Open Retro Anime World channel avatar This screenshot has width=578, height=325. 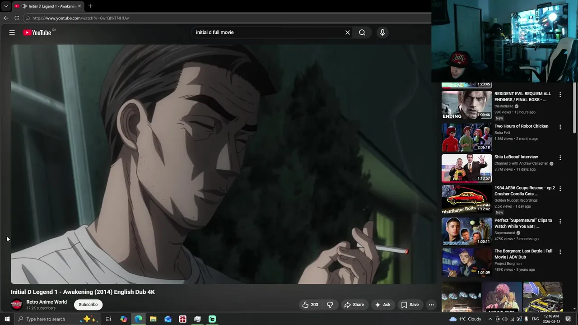tap(17, 305)
